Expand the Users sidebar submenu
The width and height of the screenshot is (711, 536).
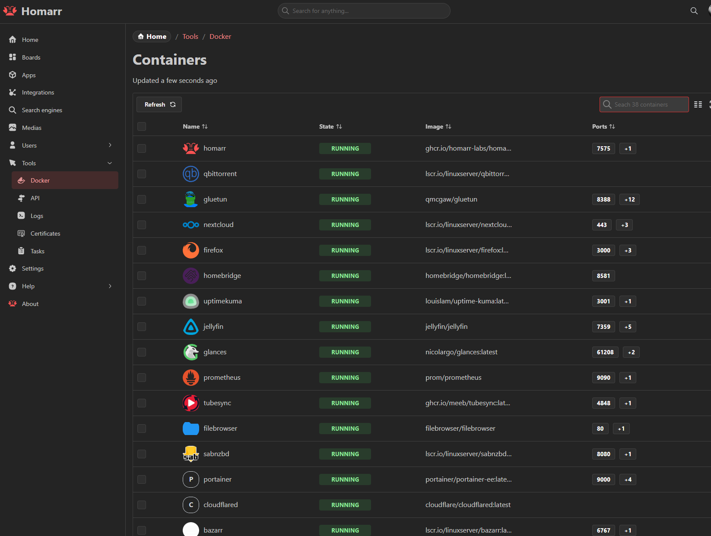pos(110,145)
